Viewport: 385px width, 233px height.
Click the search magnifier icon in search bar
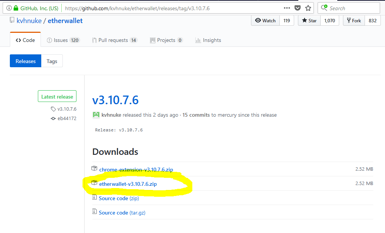(324, 8)
